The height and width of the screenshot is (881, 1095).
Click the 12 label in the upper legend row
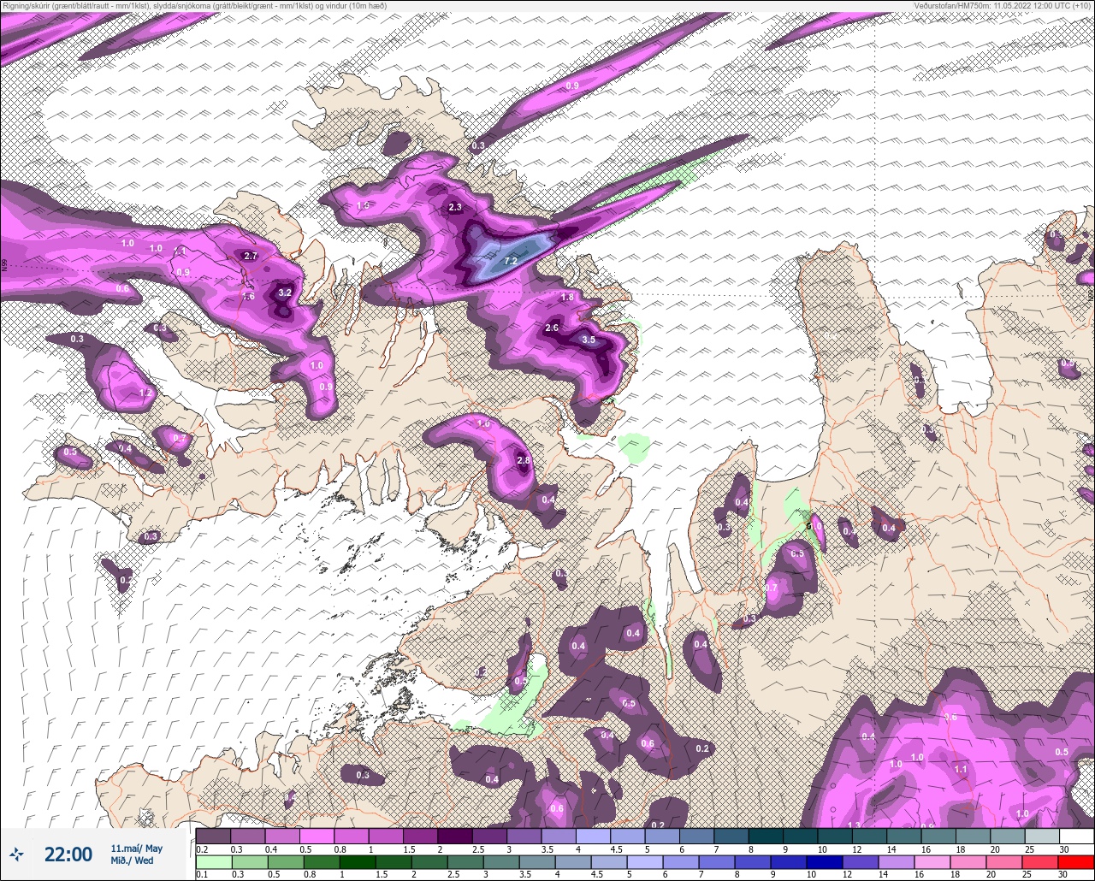[856, 849]
